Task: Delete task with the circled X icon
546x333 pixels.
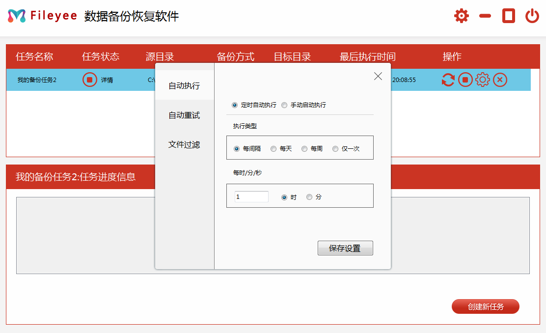Action: 500,80
